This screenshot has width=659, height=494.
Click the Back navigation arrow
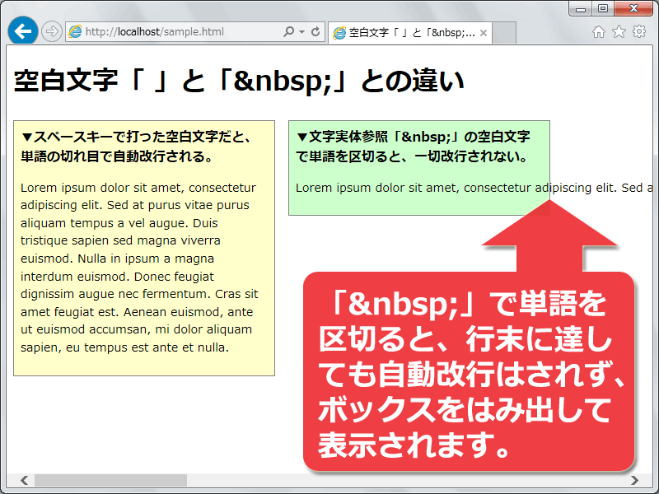(22, 31)
